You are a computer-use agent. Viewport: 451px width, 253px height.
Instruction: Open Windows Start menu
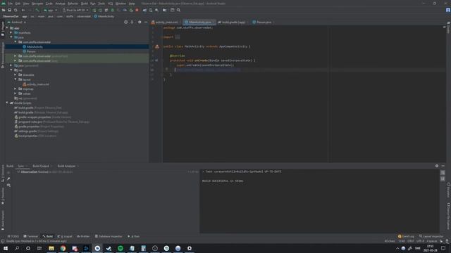coord(6,248)
